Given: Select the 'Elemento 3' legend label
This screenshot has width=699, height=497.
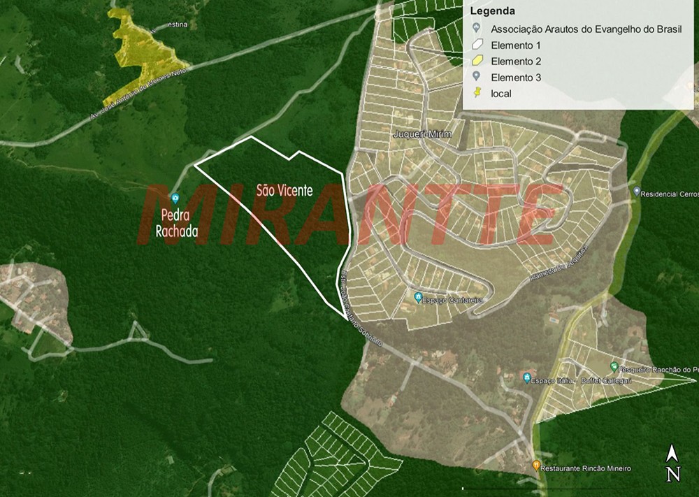Looking at the screenshot, I should coord(516,77).
